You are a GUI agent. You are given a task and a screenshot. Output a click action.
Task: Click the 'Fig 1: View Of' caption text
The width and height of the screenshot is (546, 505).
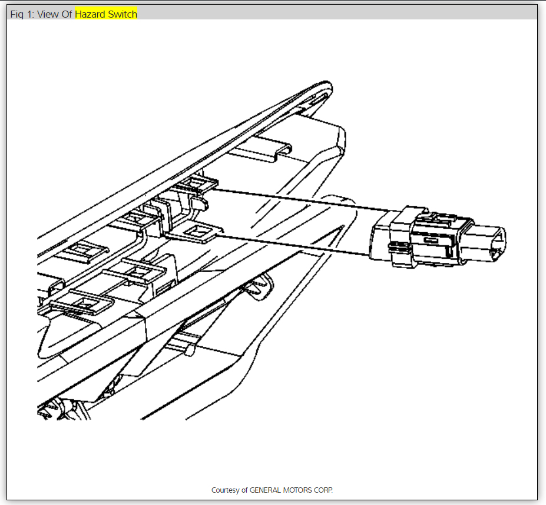point(41,14)
